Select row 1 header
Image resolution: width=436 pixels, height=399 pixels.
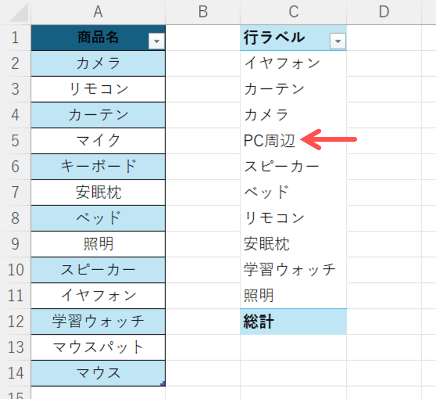click(x=15, y=38)
